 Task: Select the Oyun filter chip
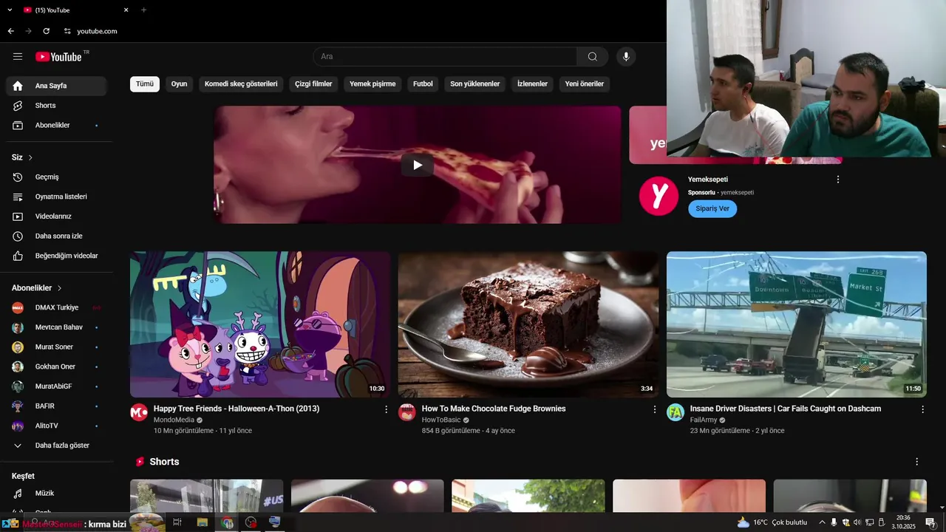click(x=179, y=84)
